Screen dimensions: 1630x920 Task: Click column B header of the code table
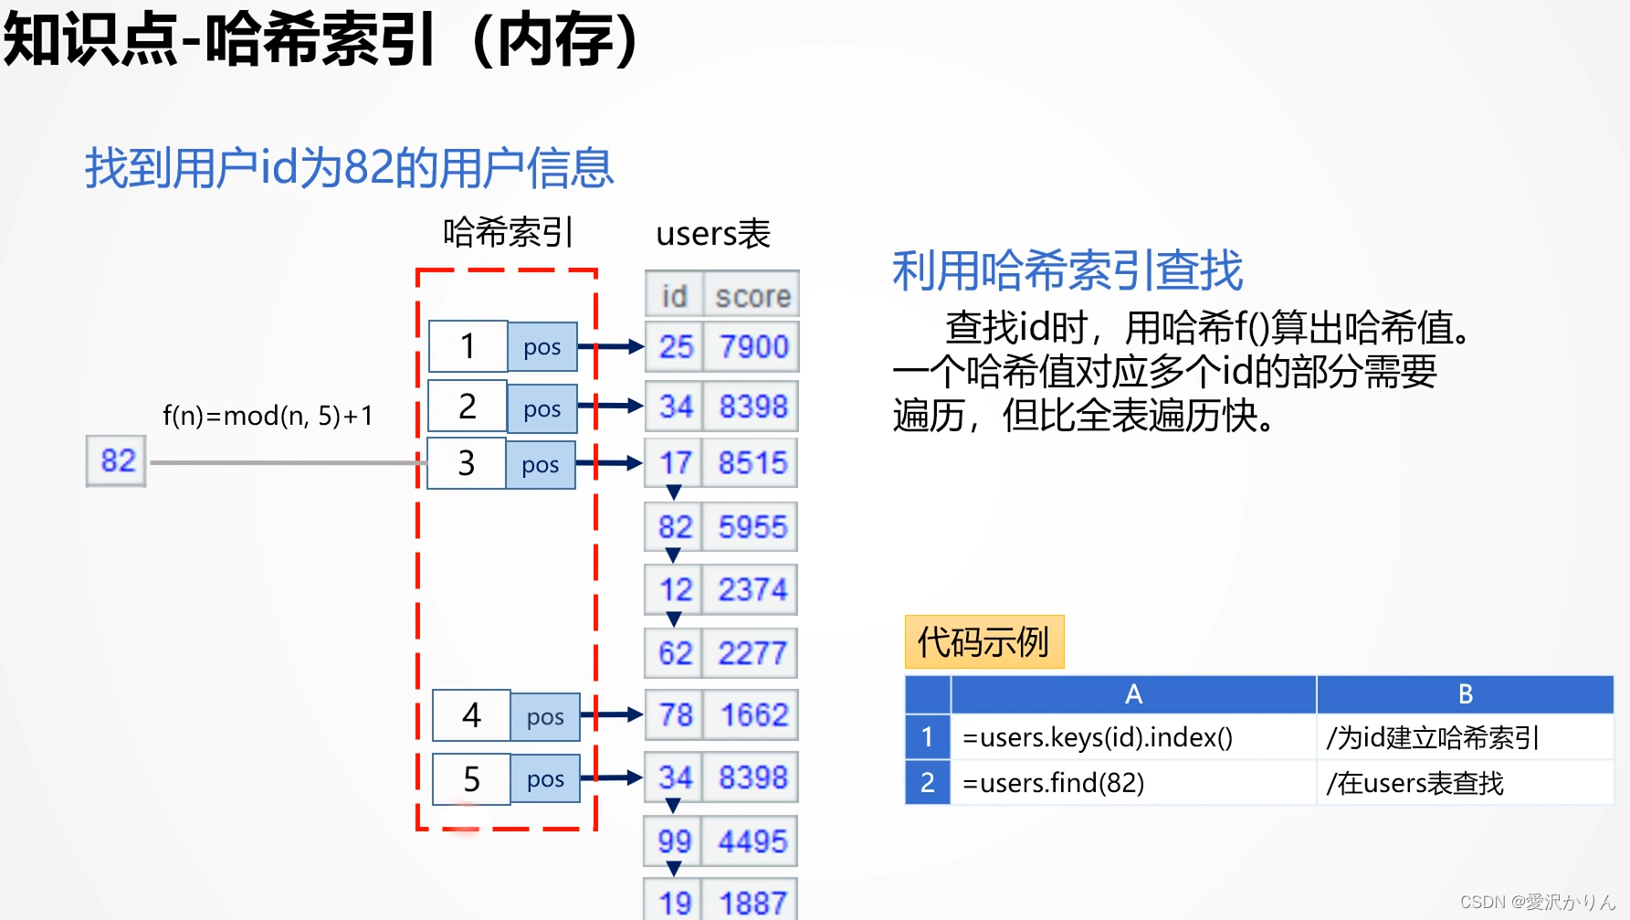pyautogui.click(x=1465, y=694)
